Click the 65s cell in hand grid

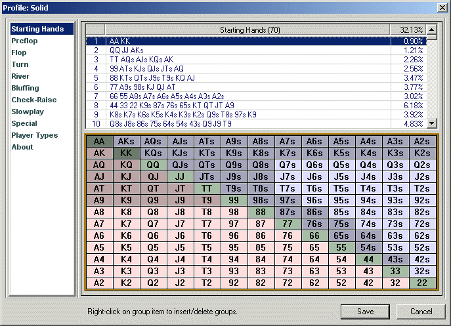[341, 235]
